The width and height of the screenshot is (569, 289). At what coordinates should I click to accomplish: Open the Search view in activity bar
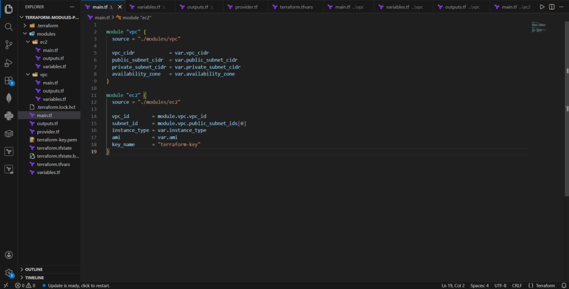(8, 27)
